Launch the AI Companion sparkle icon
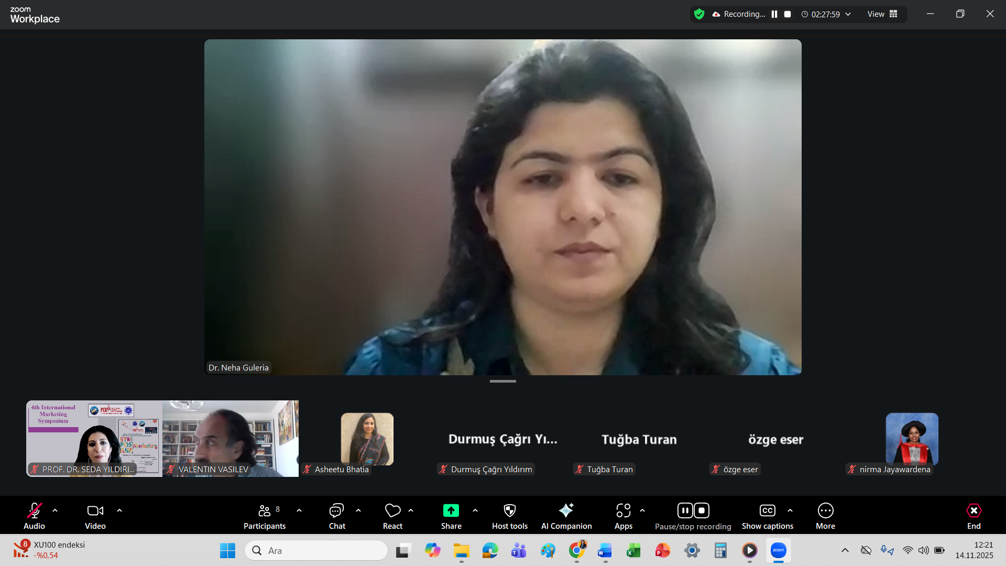The width and height of the screenshot is (1006, 566). click(566, 510)
